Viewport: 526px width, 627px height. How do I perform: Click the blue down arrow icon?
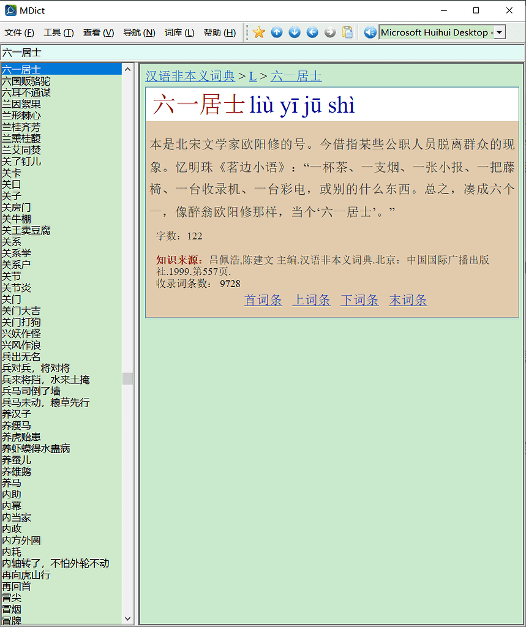click(x=295, y=32)
